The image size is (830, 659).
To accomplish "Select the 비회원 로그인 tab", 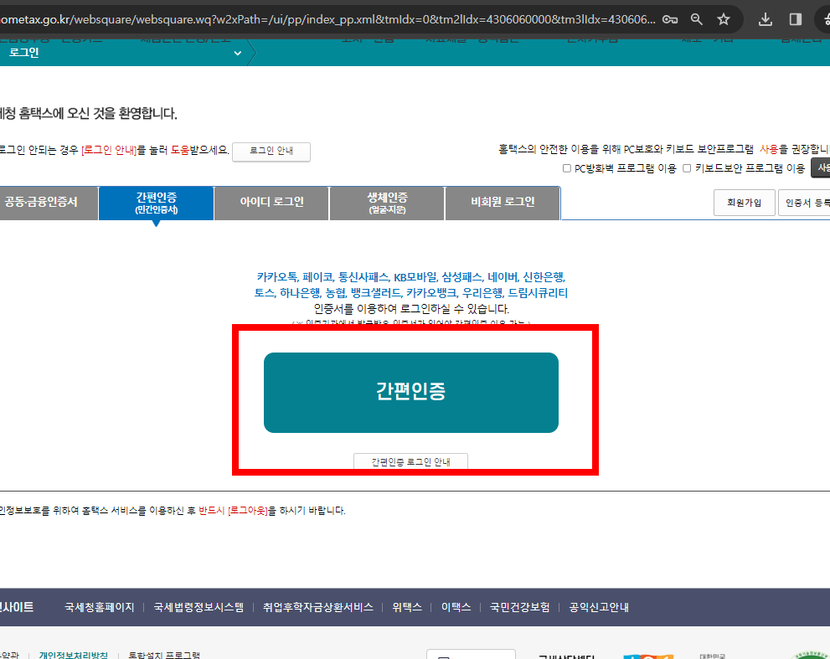I will (502, 203).
